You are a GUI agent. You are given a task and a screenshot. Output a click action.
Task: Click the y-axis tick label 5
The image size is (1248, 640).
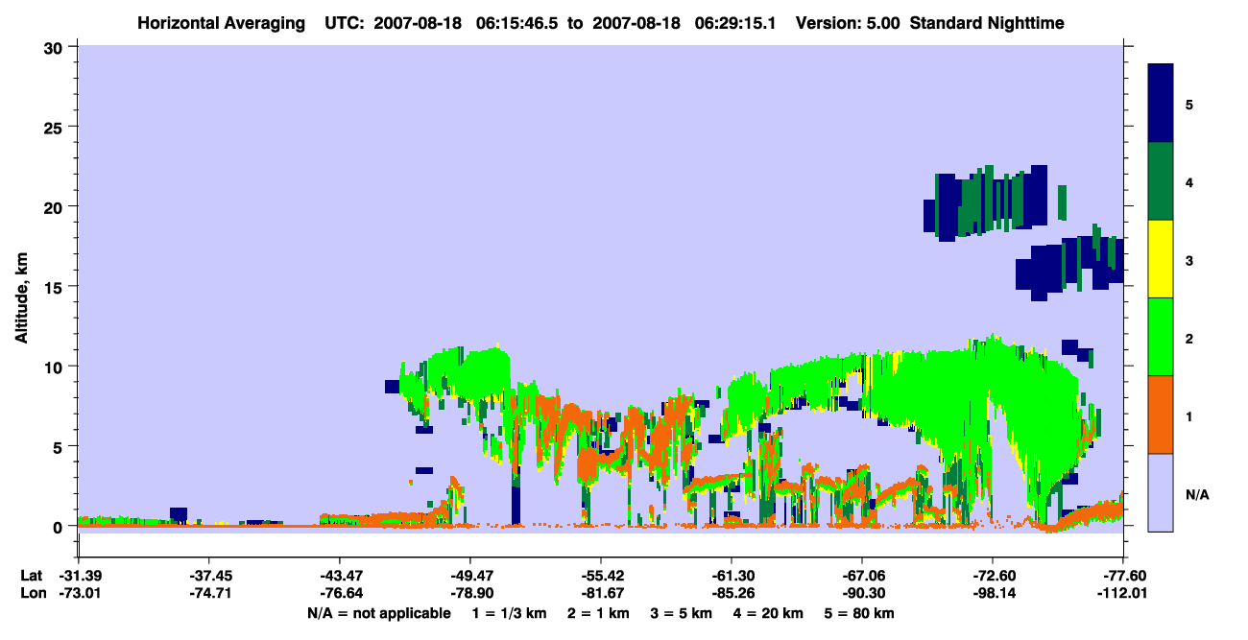tap(60, 446)
